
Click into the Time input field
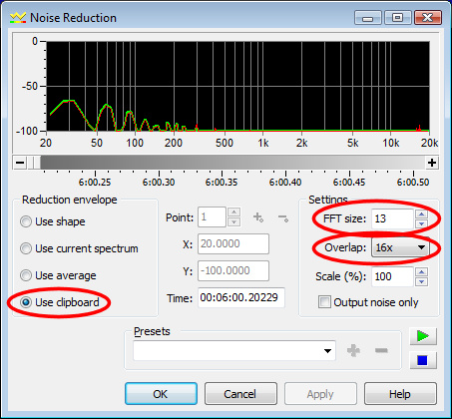click(x=241, y=297)
